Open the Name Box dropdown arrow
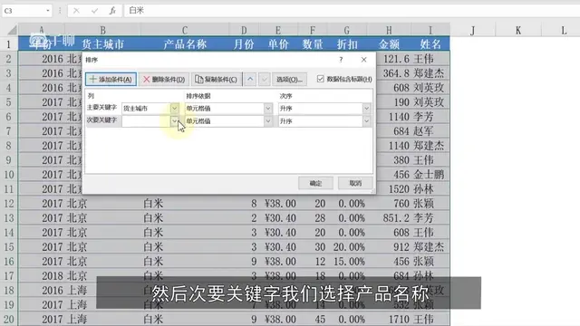 pos(48,11)
